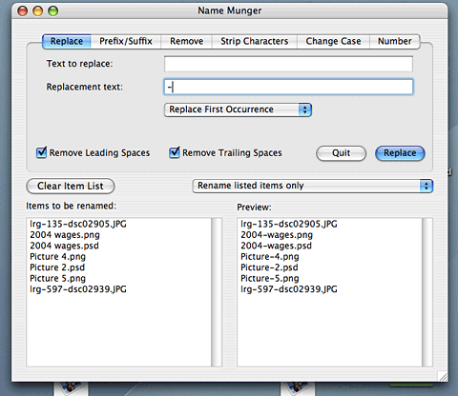Select Picture 5.png in items list
Image resolution: width=458 pixels, height=396 pixels.
pos(57,278)
